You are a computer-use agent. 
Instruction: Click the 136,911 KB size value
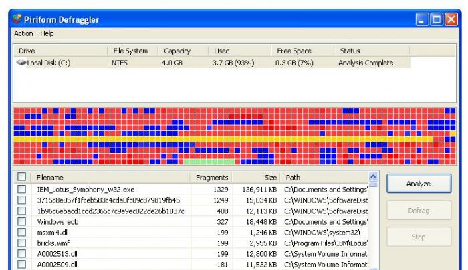coord(259,189)
